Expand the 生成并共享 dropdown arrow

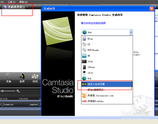coord(24,7)
